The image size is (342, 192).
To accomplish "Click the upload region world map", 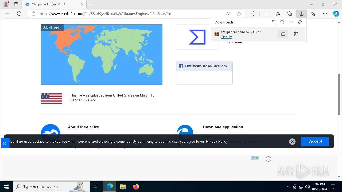I will click(102, 54).
